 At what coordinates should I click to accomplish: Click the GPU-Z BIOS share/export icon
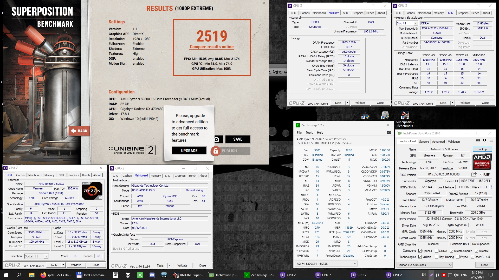pyautogui.click(x=474, y=174)
